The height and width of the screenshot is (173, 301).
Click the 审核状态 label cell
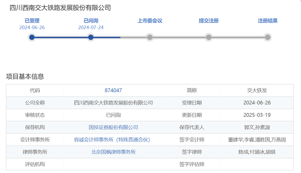click(x=35, y=115)
